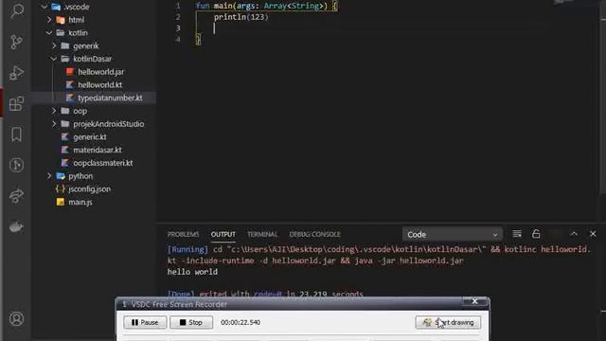This screenshot has height=341, width=606.
Task: Open the Live Share icon in activity bar
Action: pyautogui.click(x=17, y=196)
